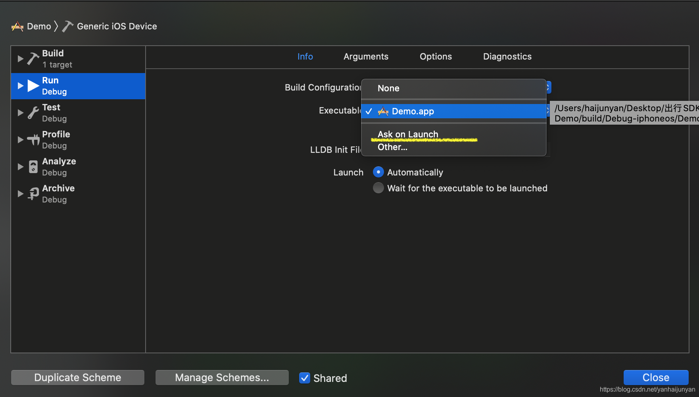Screen dimensions: 699x397
Task: Expand the Profile action disclosure triangle
Action: tap(20, 140)
